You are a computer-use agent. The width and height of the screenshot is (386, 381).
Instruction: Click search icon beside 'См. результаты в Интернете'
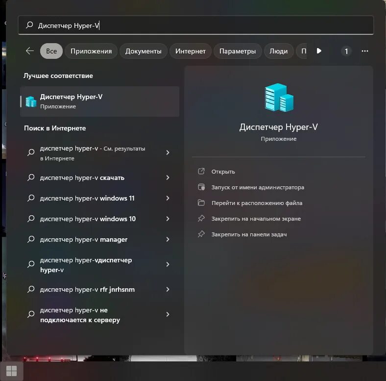31,152
